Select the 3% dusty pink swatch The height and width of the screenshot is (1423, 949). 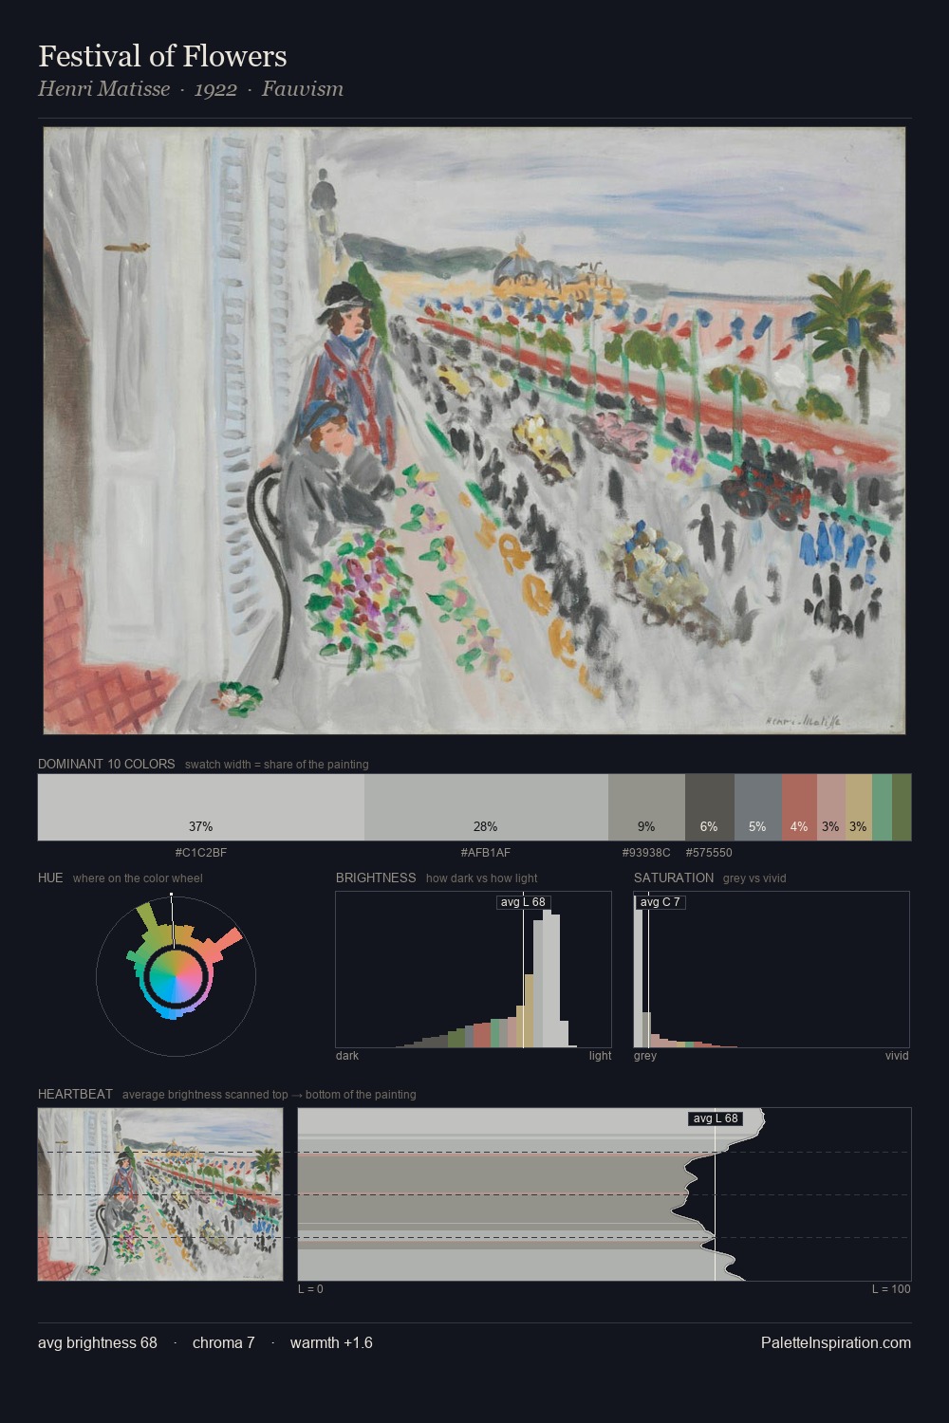[831, 807]
